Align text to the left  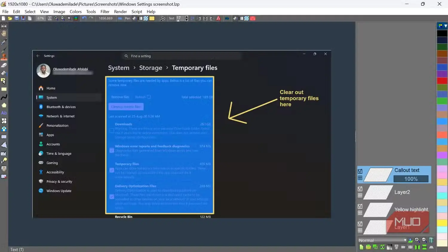199,19
